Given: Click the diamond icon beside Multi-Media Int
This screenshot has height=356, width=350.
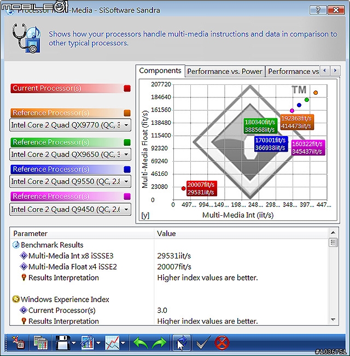Looking at the screenshot, I should [24, 256].
